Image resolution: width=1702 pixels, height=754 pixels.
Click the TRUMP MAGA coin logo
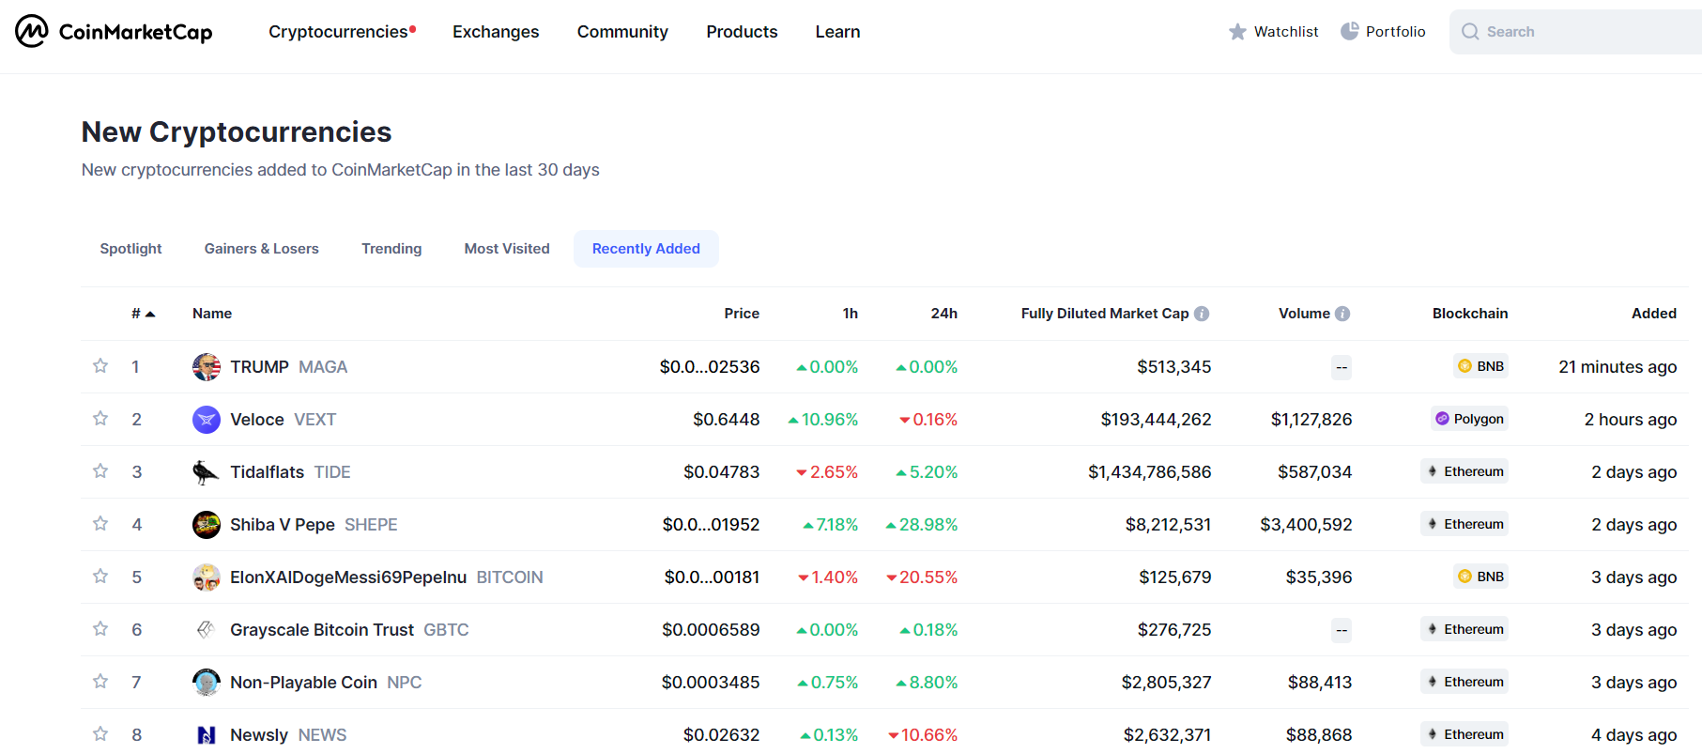coord(207,367)
